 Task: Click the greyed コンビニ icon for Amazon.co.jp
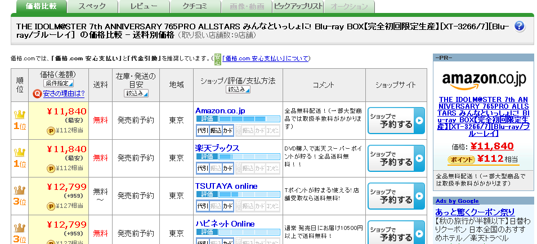(x=273, y=130)
